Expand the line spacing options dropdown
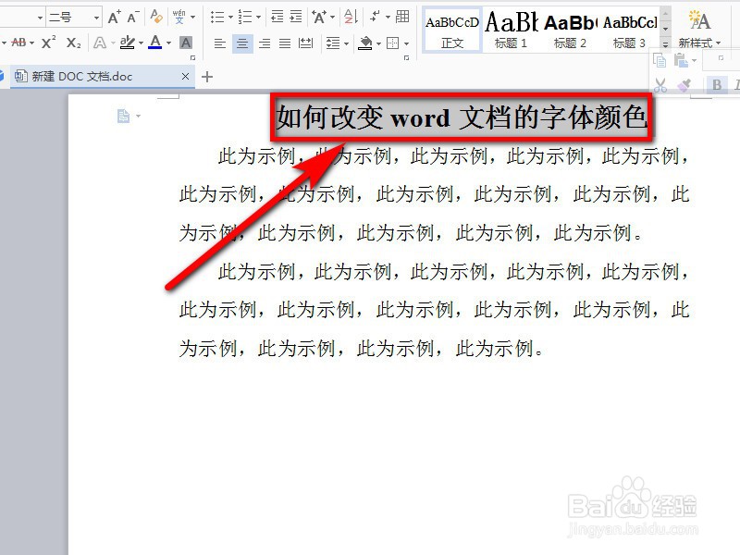The image size is (740, 555). pos(346,43)
